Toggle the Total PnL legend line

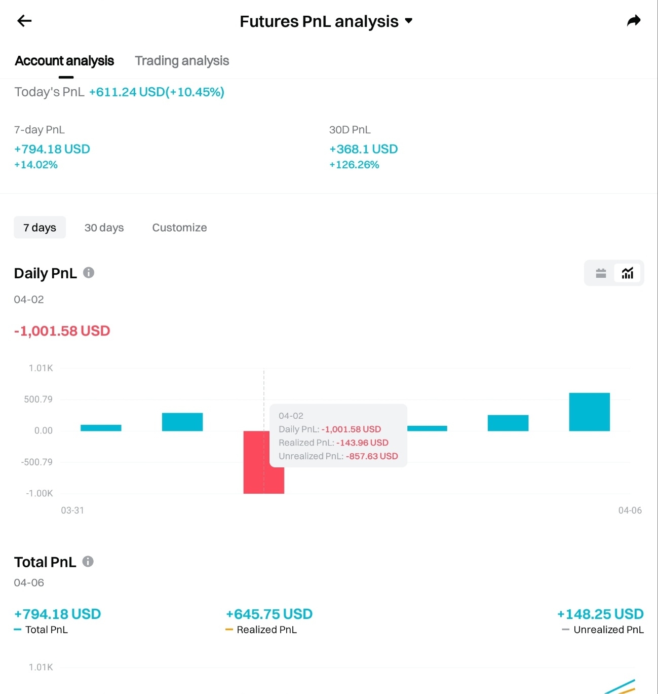(x=41, y=630)
